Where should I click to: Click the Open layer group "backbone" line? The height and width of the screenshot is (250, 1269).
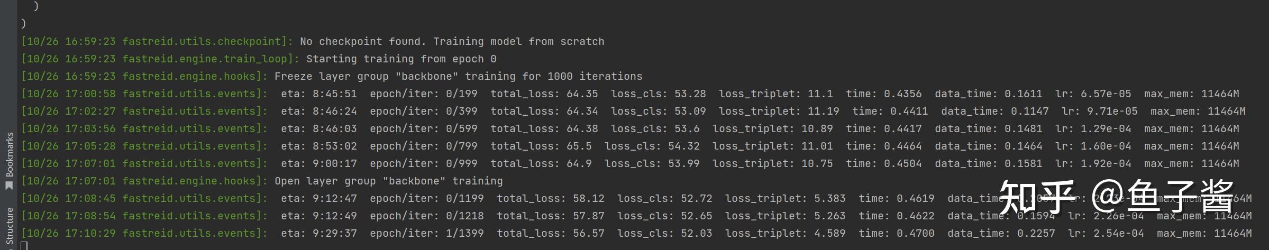coord(262,181)
